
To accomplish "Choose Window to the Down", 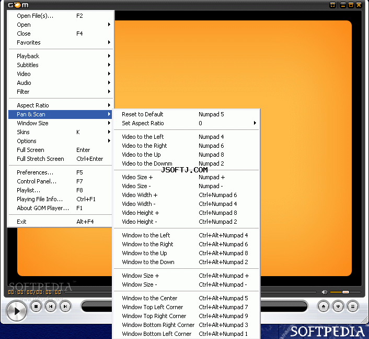I will pos(187,262).
